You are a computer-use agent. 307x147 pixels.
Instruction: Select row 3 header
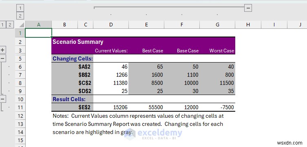[x=20, y=50]
